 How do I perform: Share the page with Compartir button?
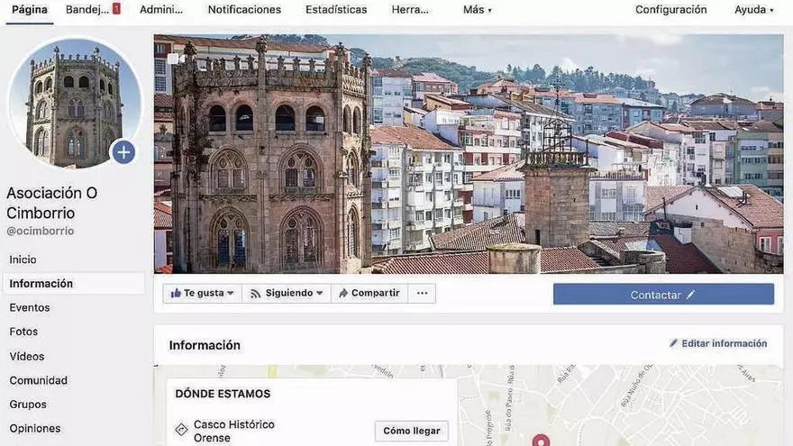(x=369, y=293)
